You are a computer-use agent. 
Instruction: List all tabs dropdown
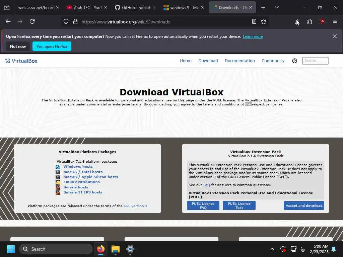click(x=276, y=8)
